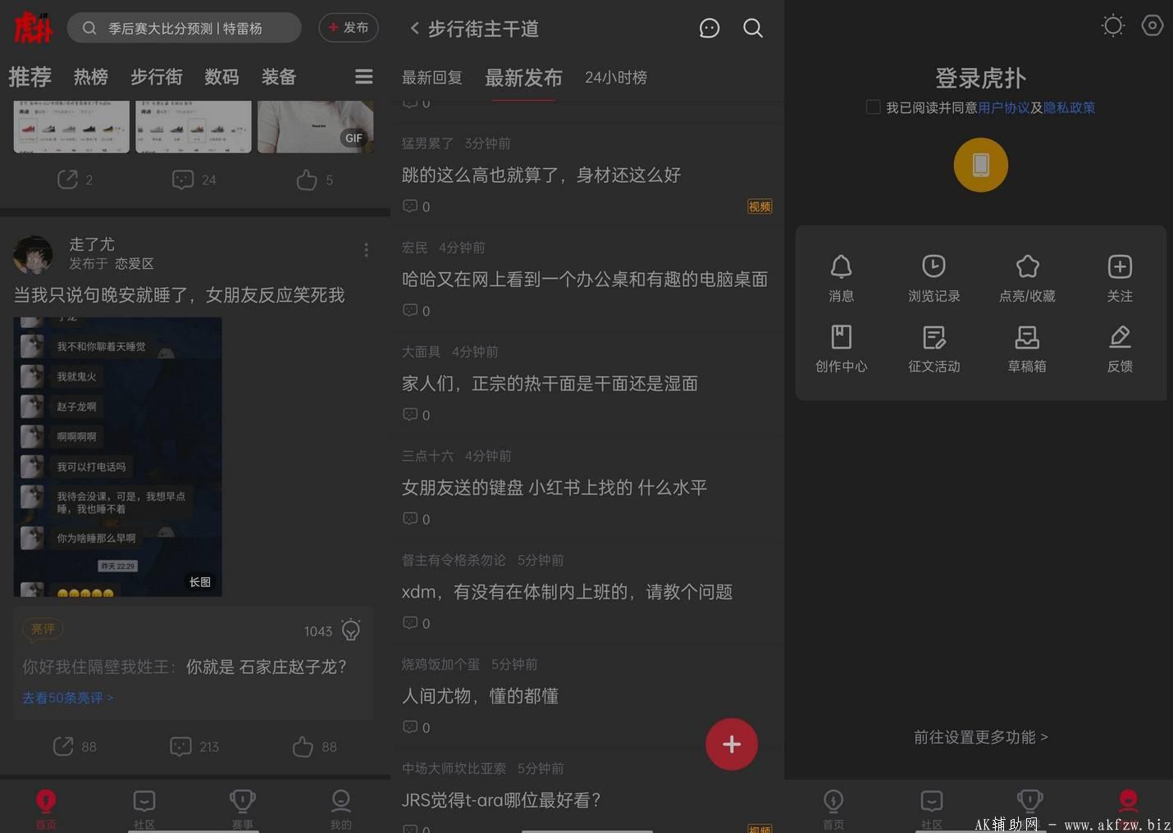Open 前往设置更多功能 link
The height and width of the screenshot is (833, 1173).
pos(981,737)
